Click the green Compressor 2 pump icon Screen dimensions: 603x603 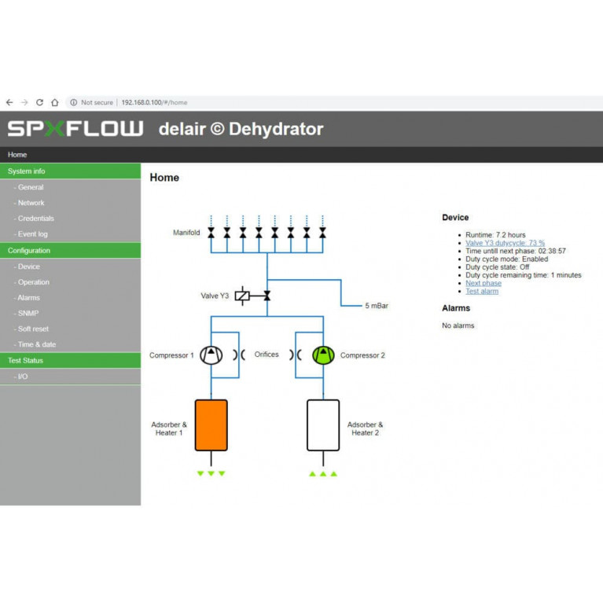[x=323, y=355]
